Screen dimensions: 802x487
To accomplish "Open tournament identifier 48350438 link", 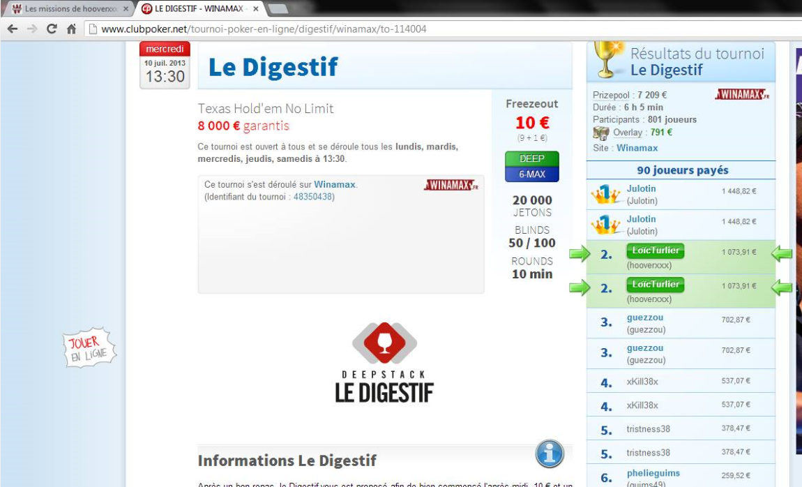I will 313,197.
